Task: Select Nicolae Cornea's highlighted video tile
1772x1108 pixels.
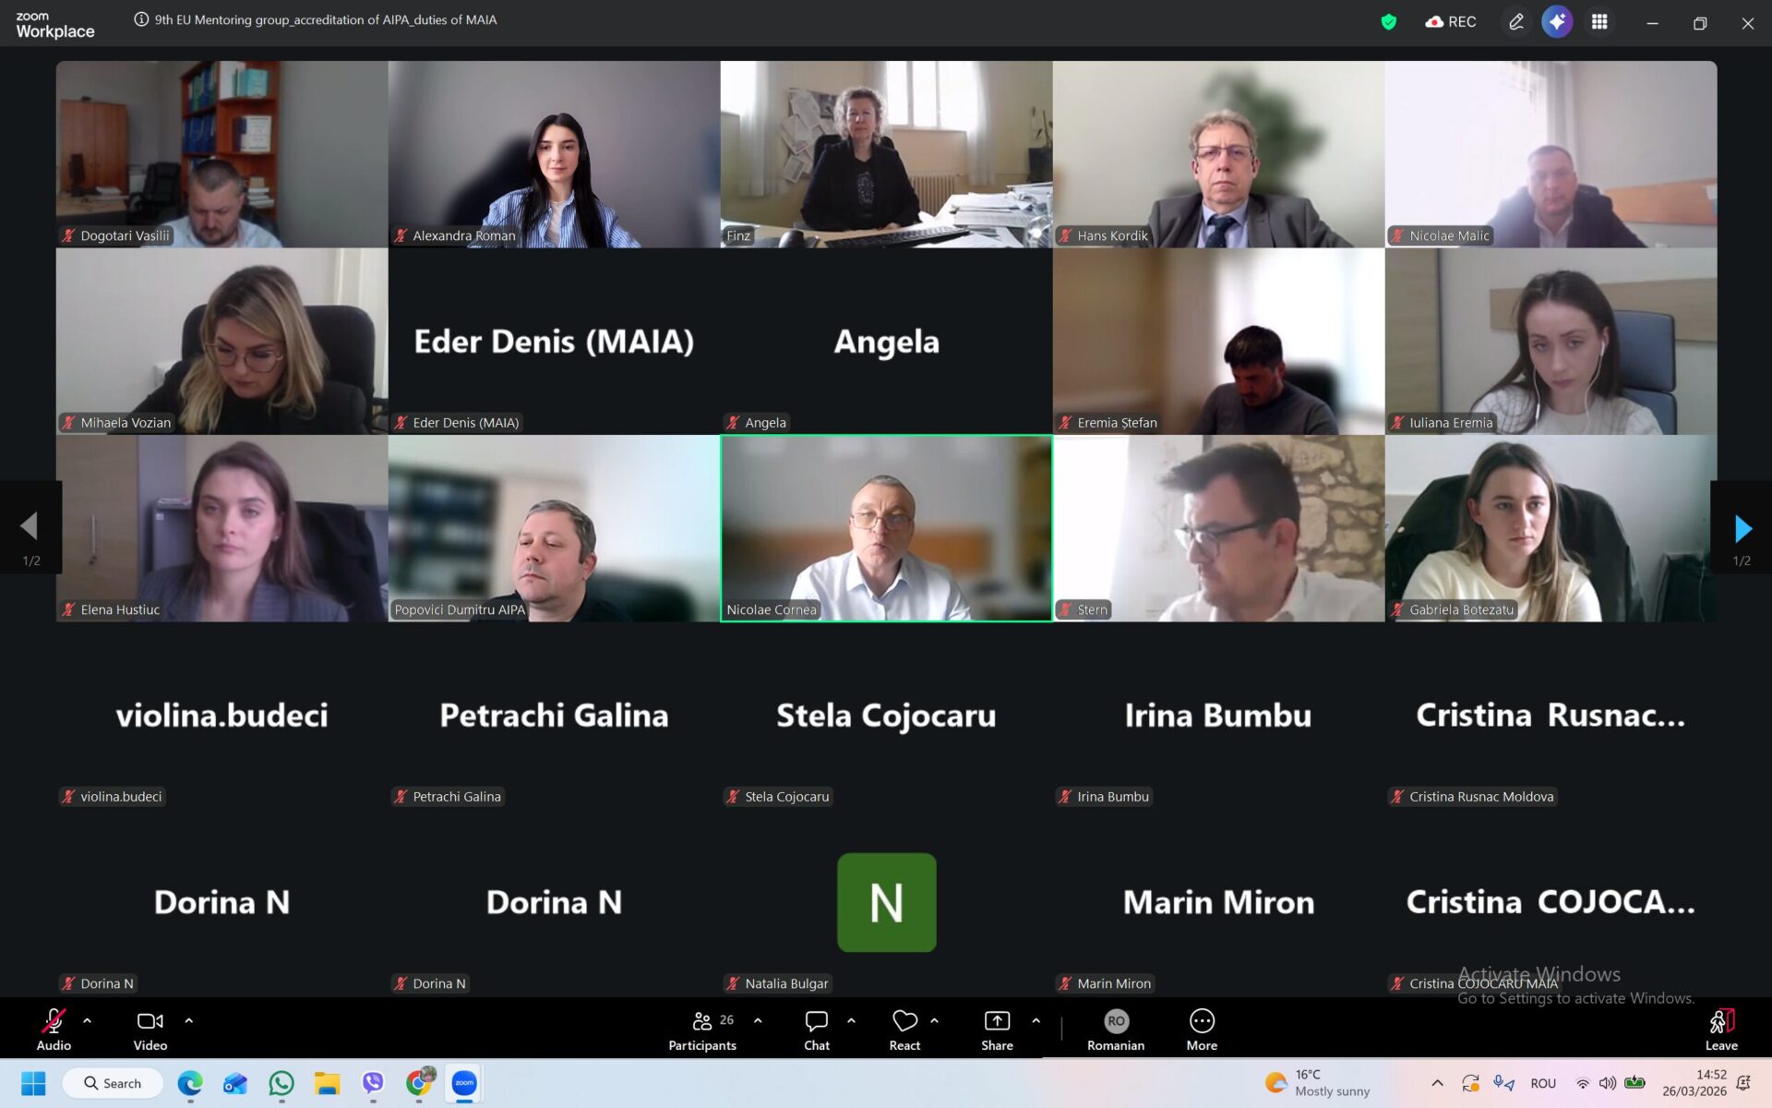Action: pos(886,528)
